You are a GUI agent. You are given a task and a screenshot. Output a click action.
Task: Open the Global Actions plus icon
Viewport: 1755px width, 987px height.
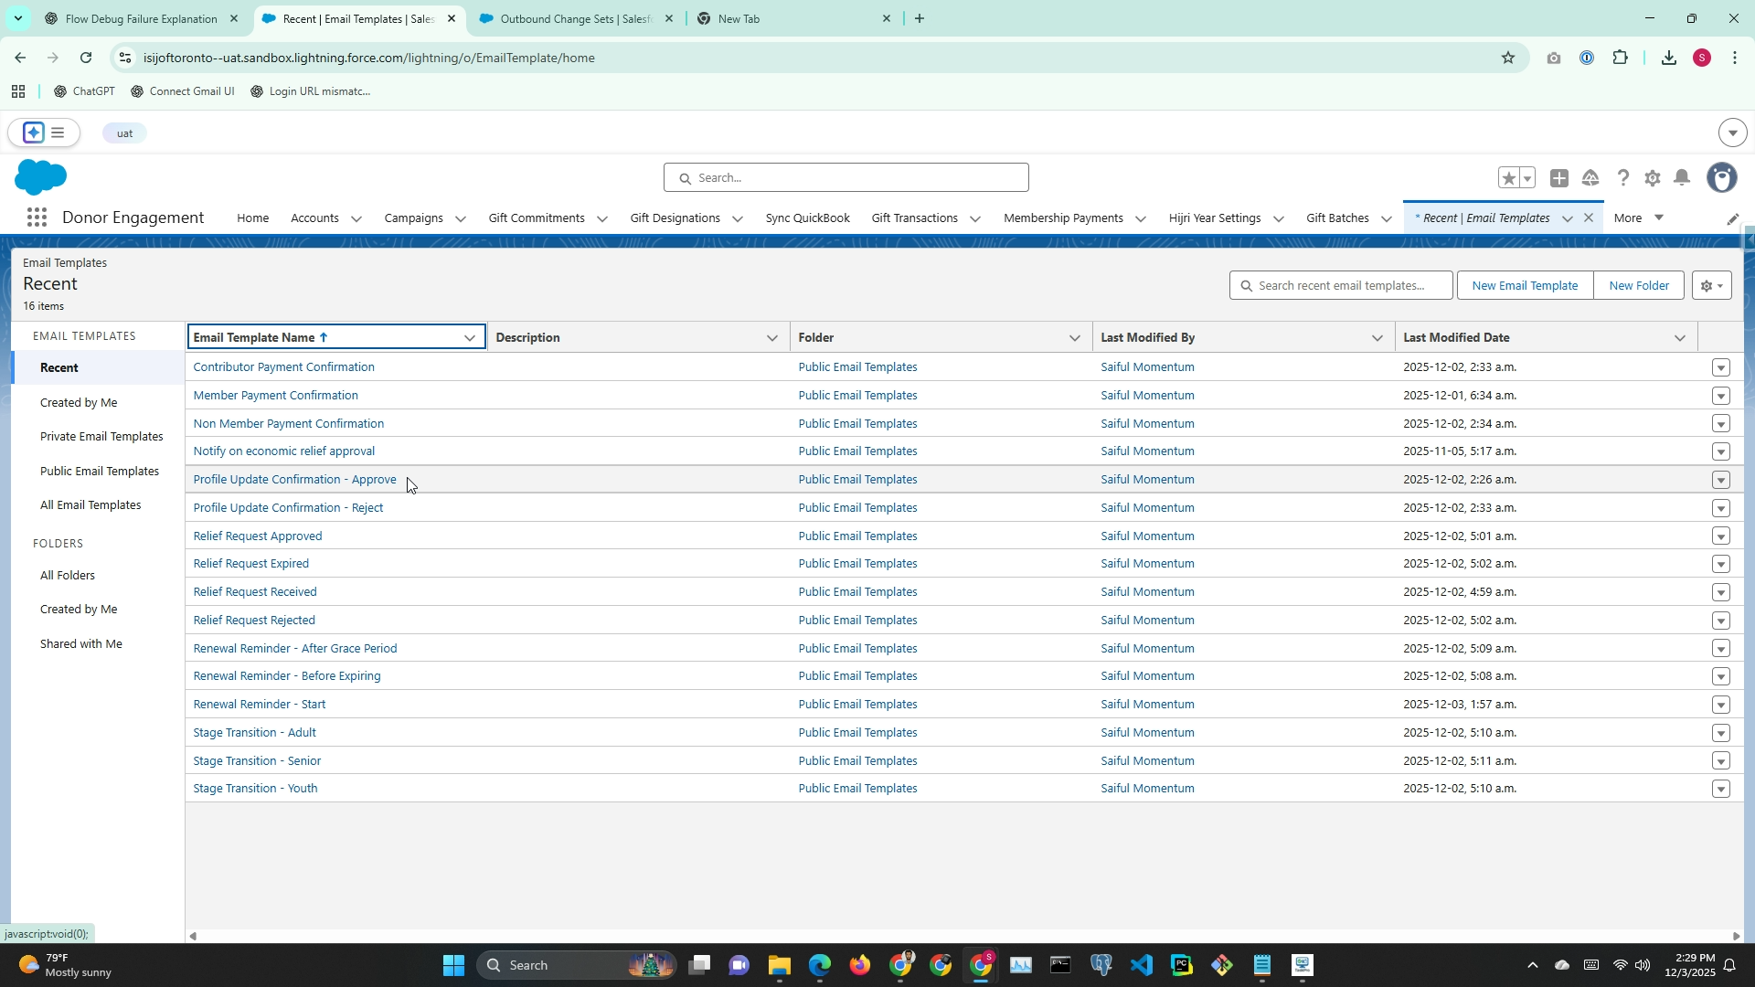point(1559,178)
